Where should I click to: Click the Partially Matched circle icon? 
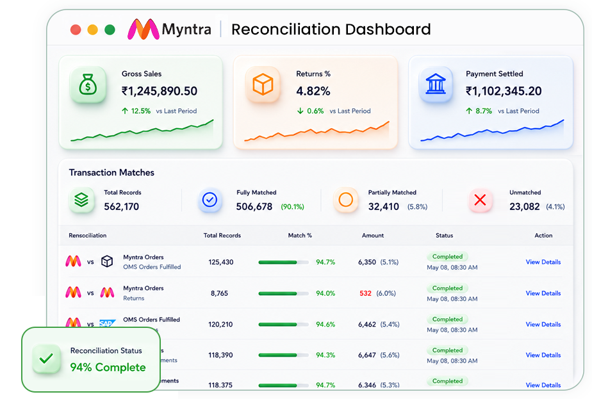pyautogui.click(x=345, y=200)
